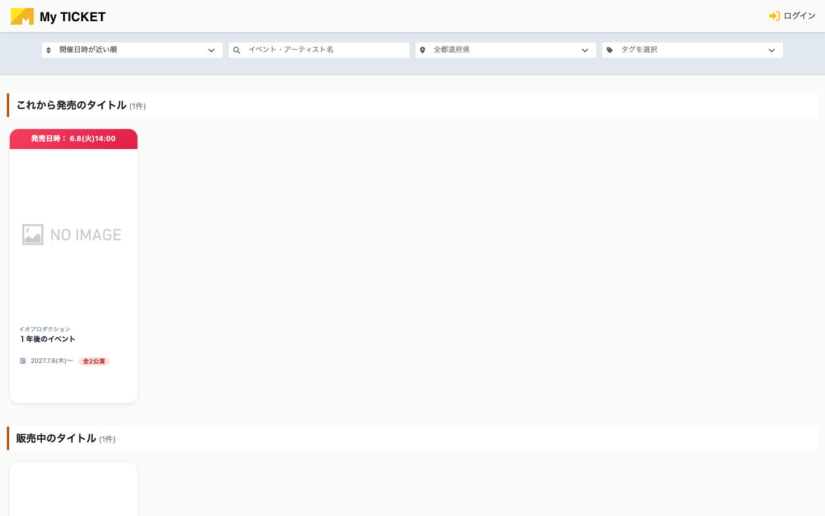Open the NO IMAGE thumbnail of upcoming event

point(73,234)
